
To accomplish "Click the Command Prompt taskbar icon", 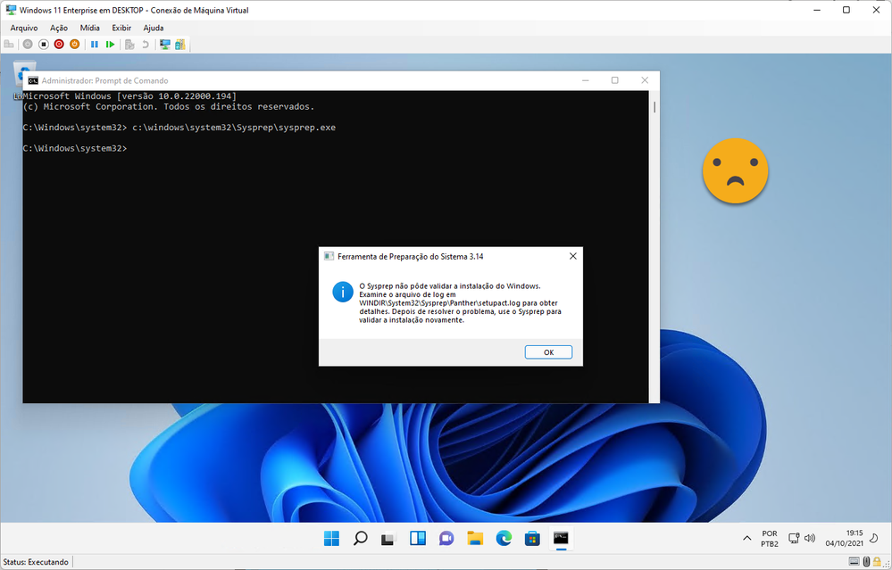I will click(561, 538).
